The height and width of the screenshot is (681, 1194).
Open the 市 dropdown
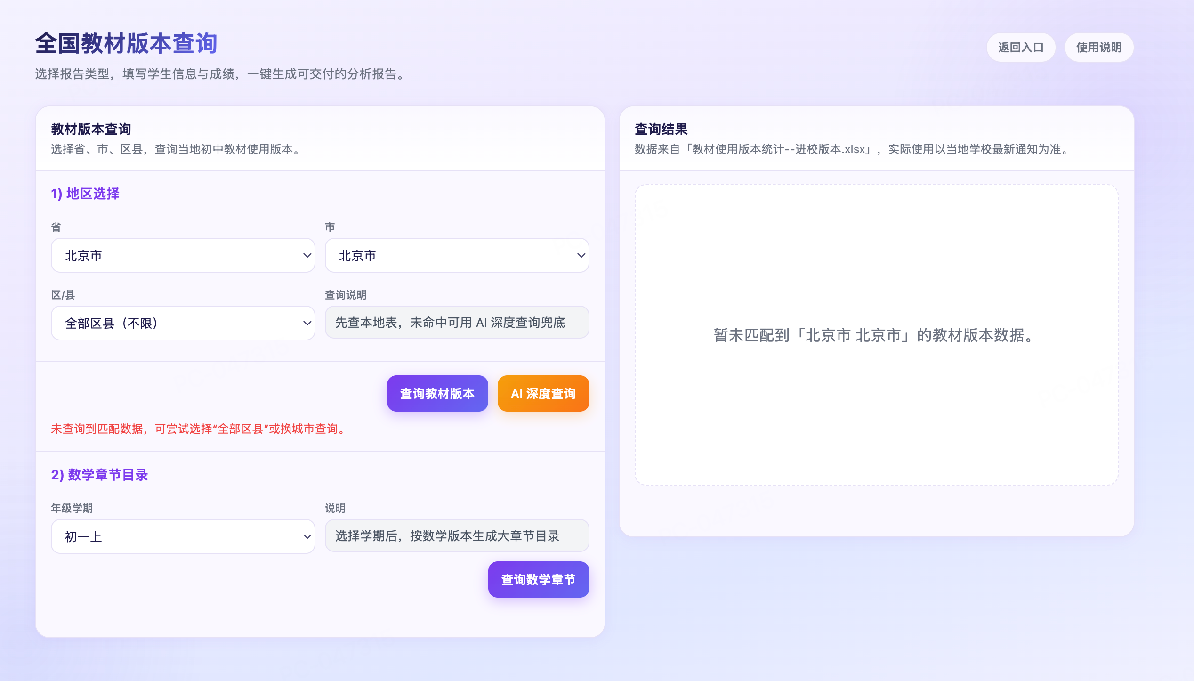point(457,255)
